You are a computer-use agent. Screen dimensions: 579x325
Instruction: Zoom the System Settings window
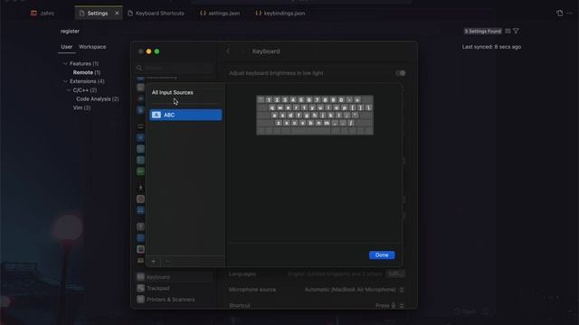click(x=157, y=51)
